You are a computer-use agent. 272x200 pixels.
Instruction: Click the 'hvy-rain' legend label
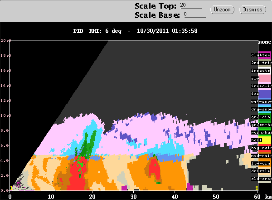(x=261, y=148)
